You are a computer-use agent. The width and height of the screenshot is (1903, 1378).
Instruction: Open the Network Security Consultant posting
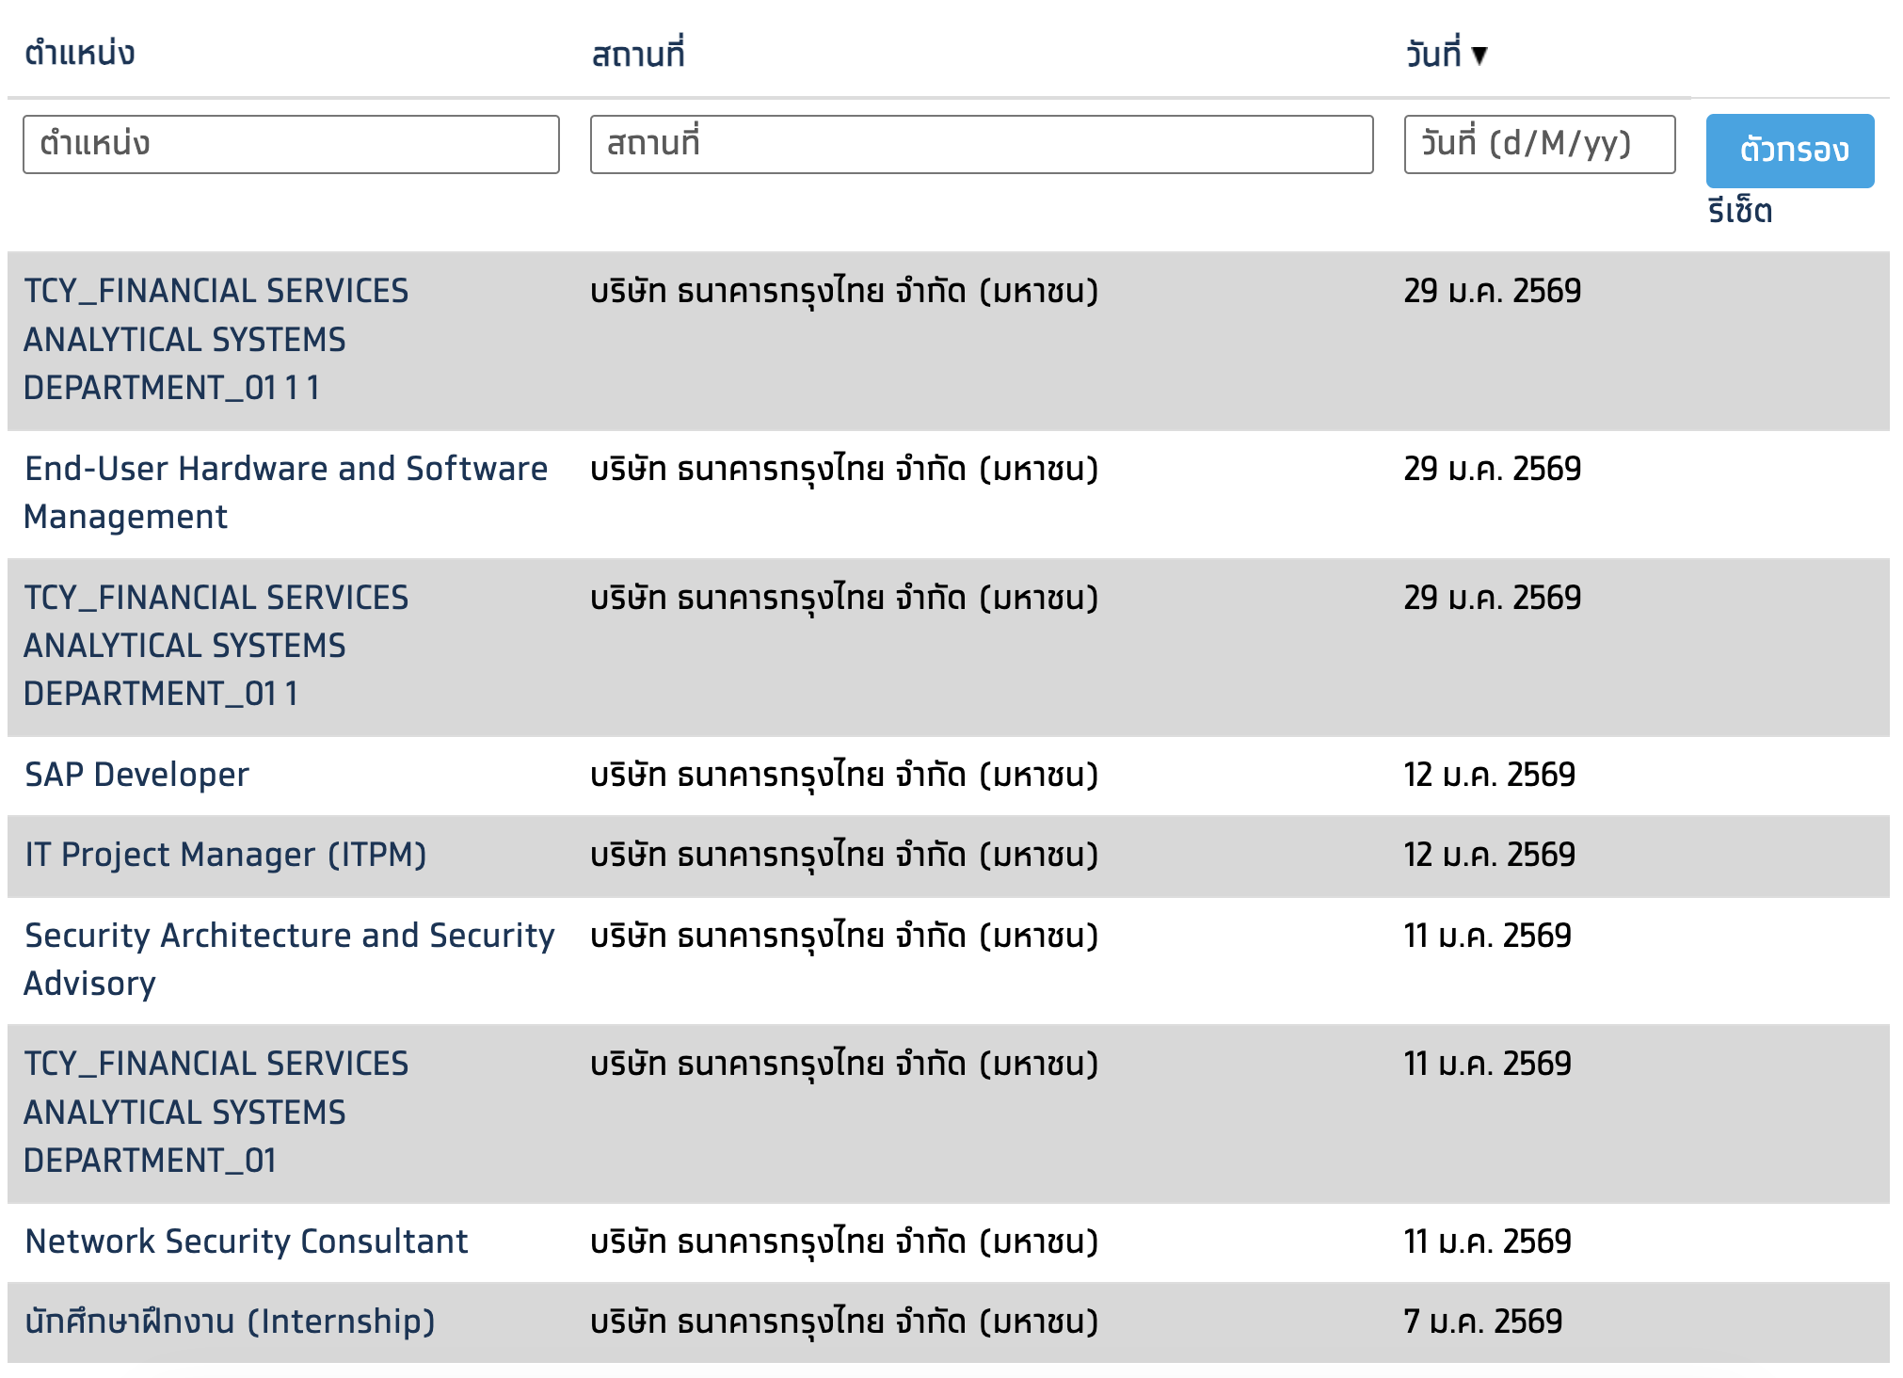tap(247, 1242)
